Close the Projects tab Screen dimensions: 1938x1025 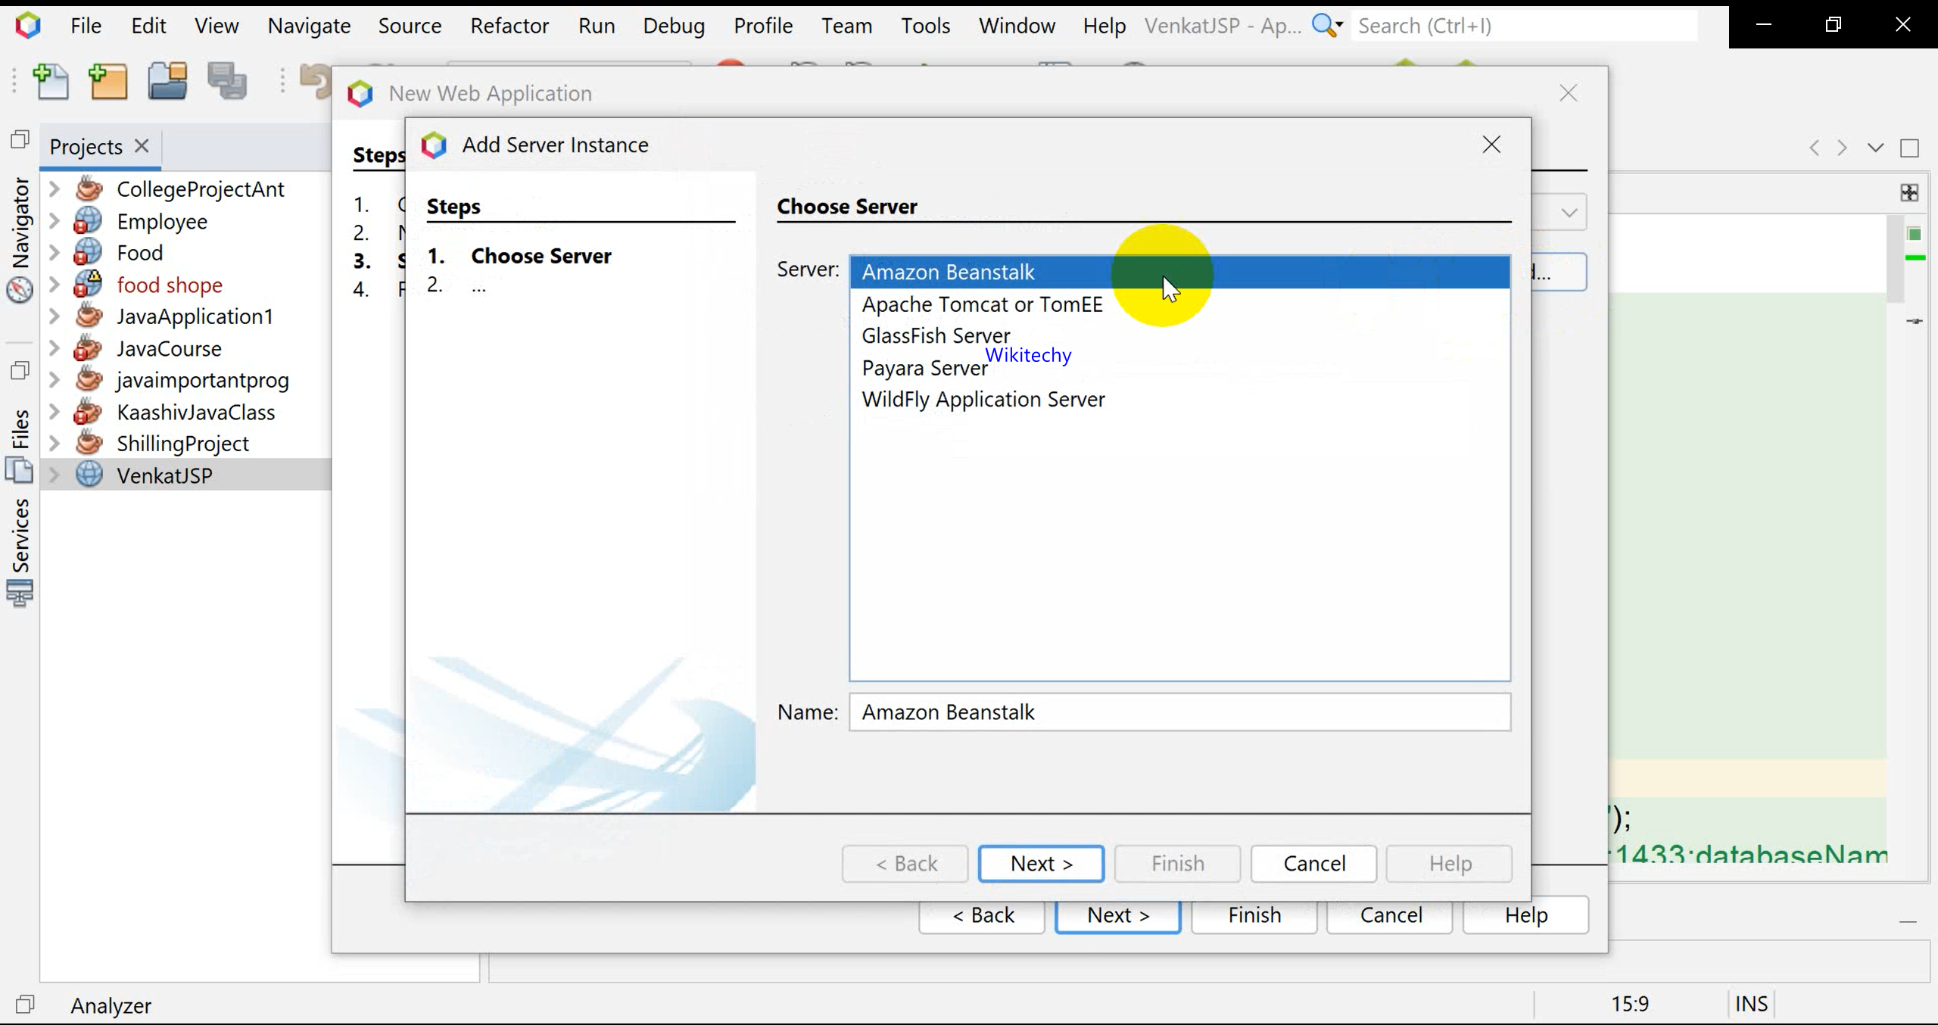pos(142,145)
